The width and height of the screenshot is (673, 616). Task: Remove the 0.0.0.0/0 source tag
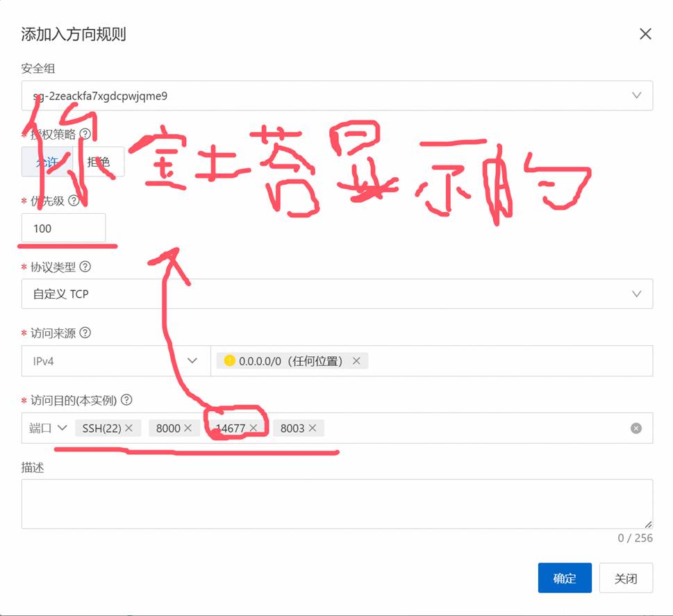pyautogui.click(x=356, y=361)
